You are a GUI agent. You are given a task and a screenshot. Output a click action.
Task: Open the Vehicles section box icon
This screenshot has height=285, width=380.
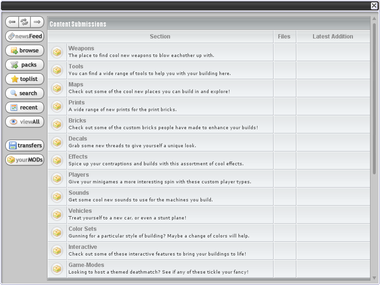pyautogui.click(x=57, y=215)
